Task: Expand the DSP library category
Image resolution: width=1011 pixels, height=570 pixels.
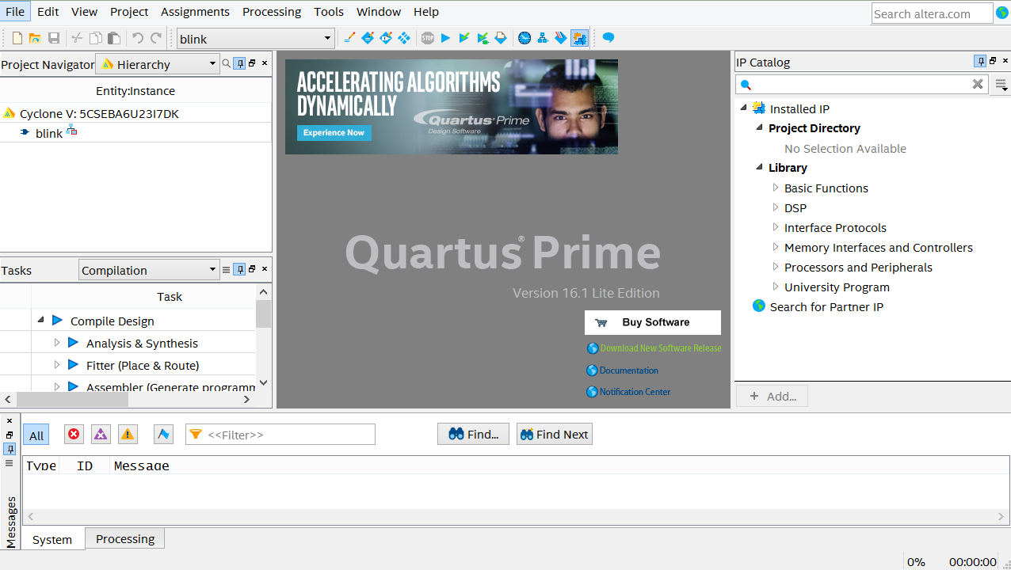Action: (x=776, y=207)
